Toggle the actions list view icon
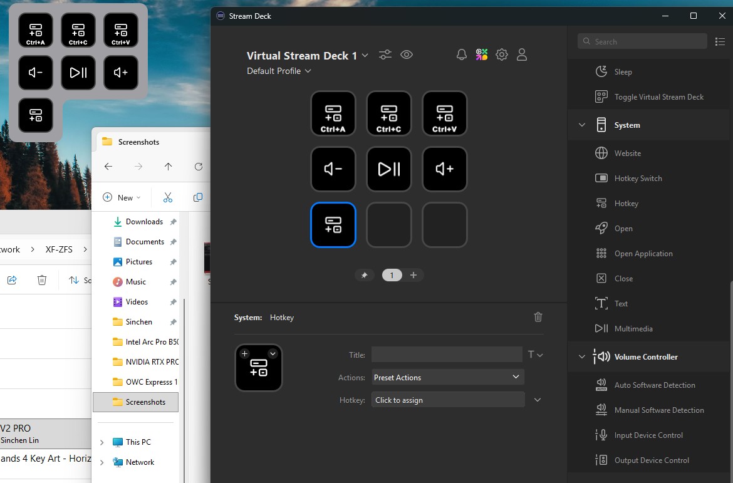Viewport: 733px width, 483px height. pyautogui.click(x=720, y=41)
